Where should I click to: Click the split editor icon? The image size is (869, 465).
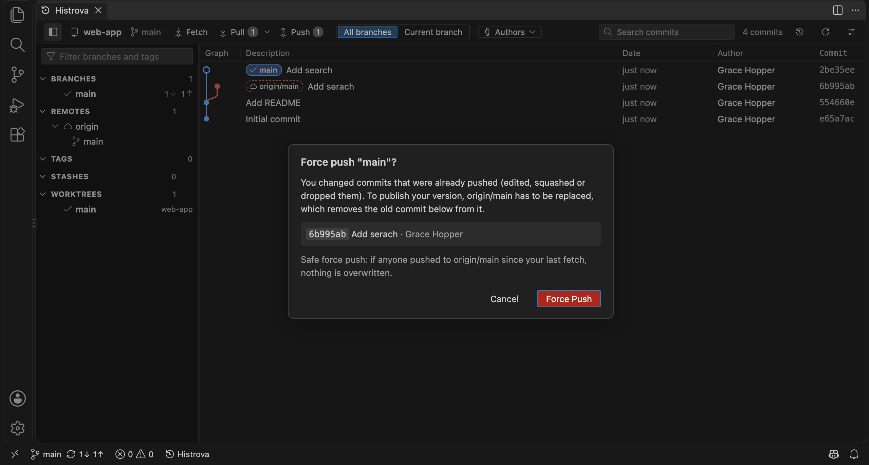(x=838, y=10)
